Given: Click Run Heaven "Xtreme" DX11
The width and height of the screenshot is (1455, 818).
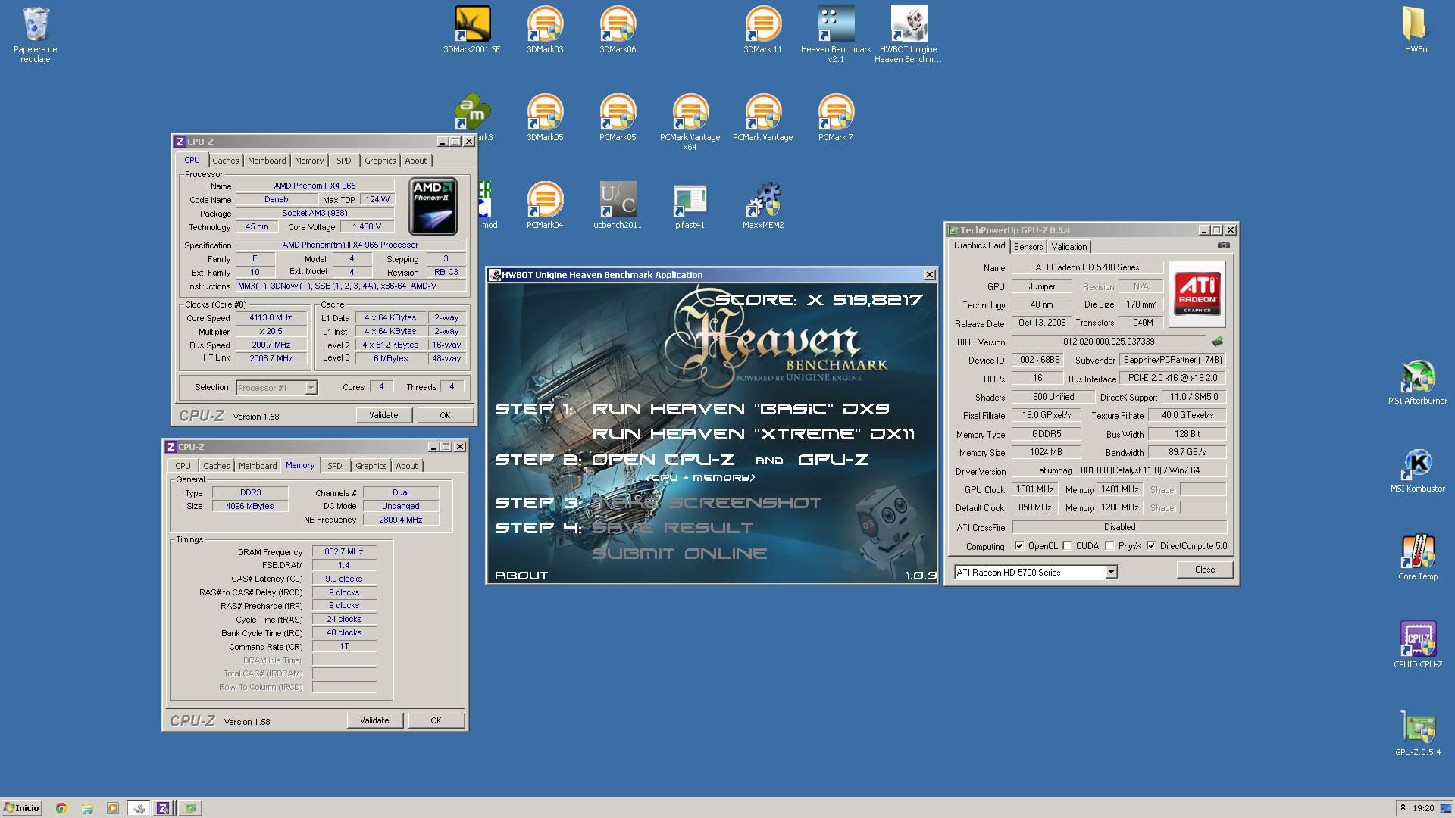Looking at the screenshot, I should tap(753, 434).
